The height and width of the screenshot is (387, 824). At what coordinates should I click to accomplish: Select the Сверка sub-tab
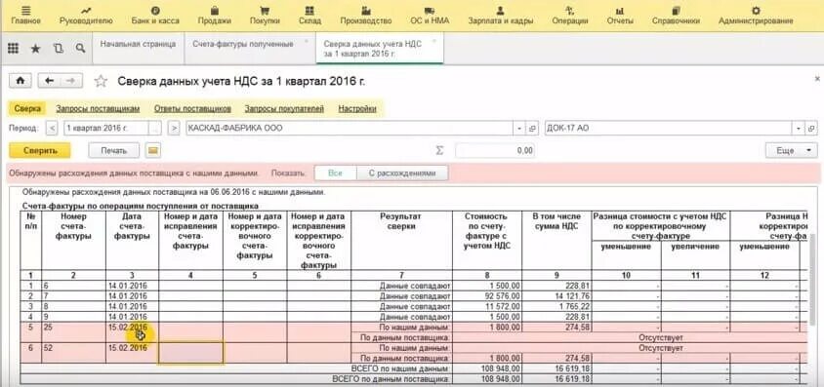(27, 108)
